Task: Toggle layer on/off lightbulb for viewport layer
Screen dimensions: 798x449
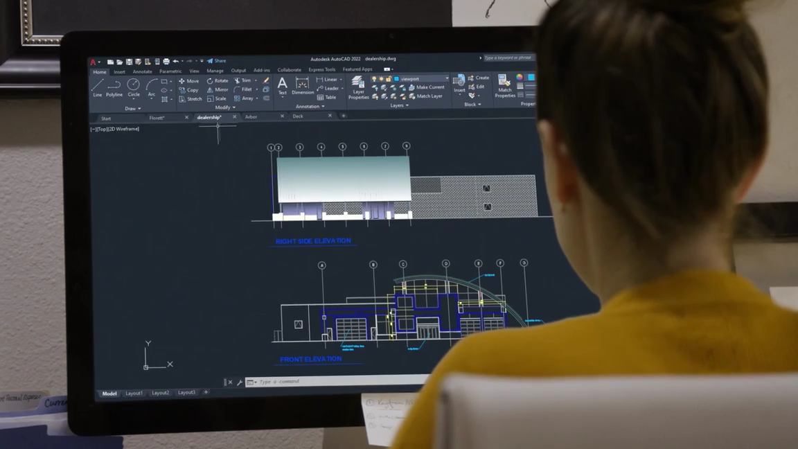Action: (x=374, y=79)
